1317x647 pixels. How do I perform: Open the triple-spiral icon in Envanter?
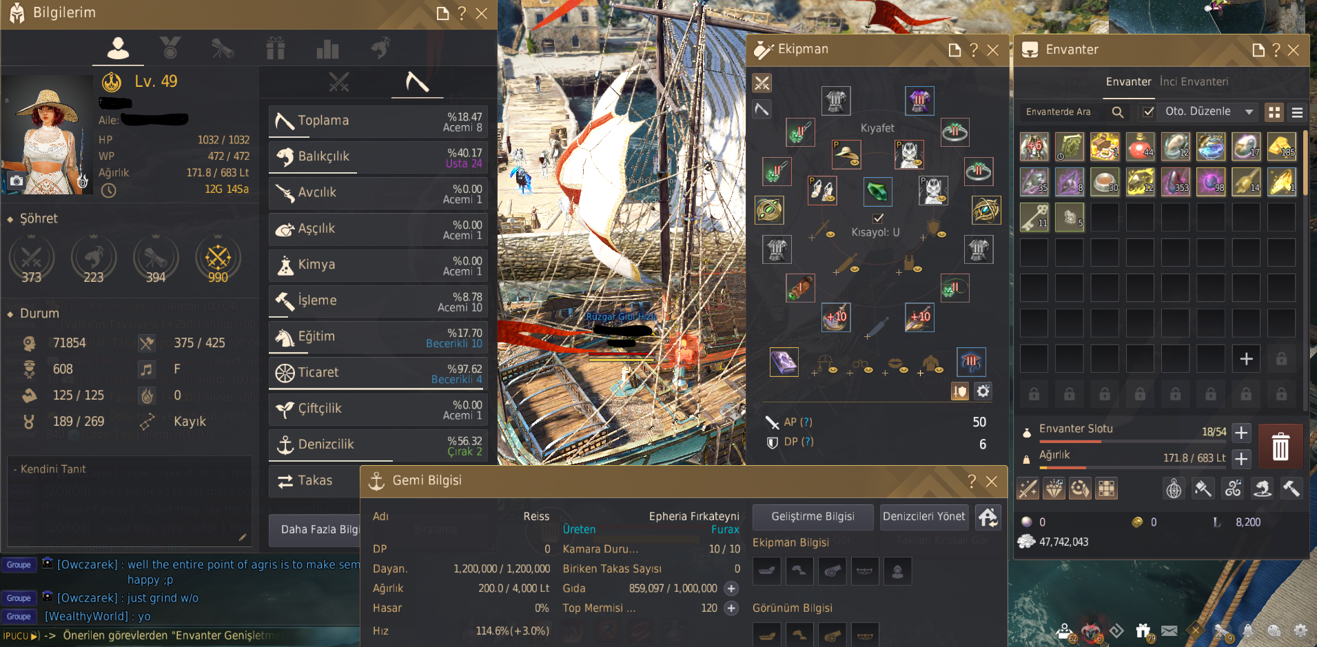[1233, 489]
